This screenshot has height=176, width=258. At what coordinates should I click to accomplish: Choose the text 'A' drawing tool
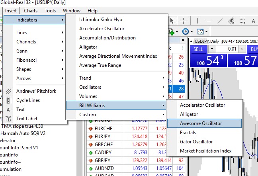[x=253, y=21]
